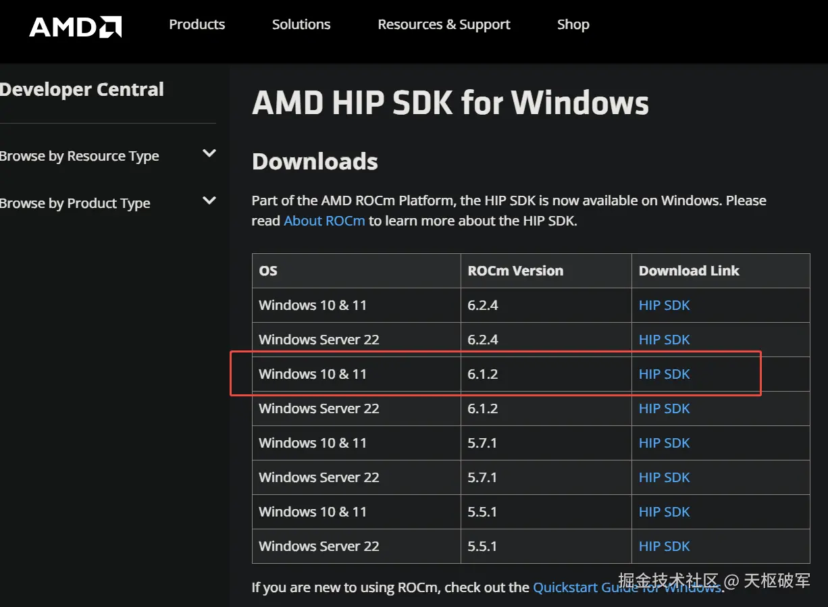Click the Browse by Resource Type label

[x=80, y=156]
